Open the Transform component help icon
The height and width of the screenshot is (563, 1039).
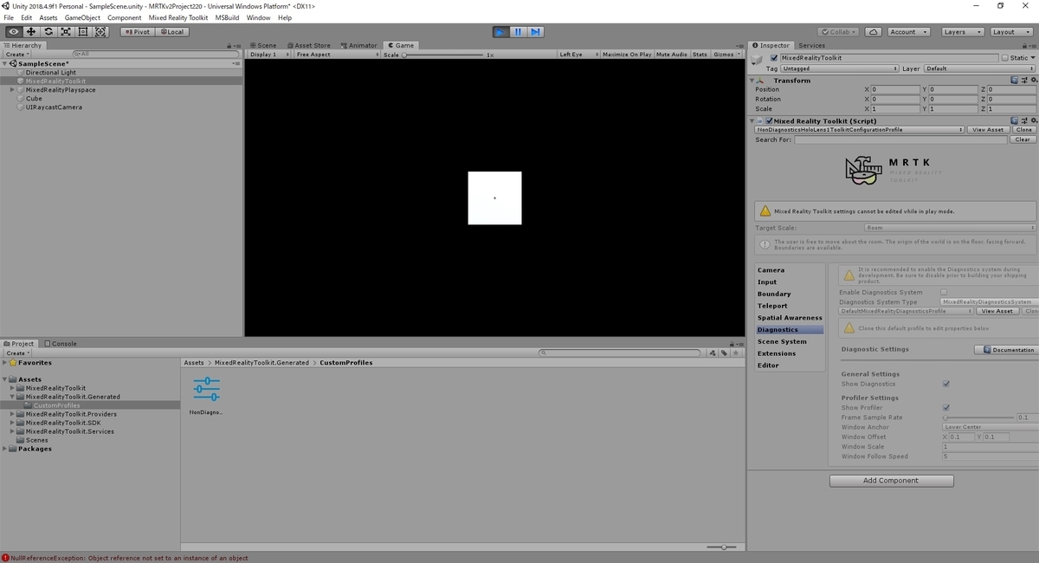pos(1015,81)
